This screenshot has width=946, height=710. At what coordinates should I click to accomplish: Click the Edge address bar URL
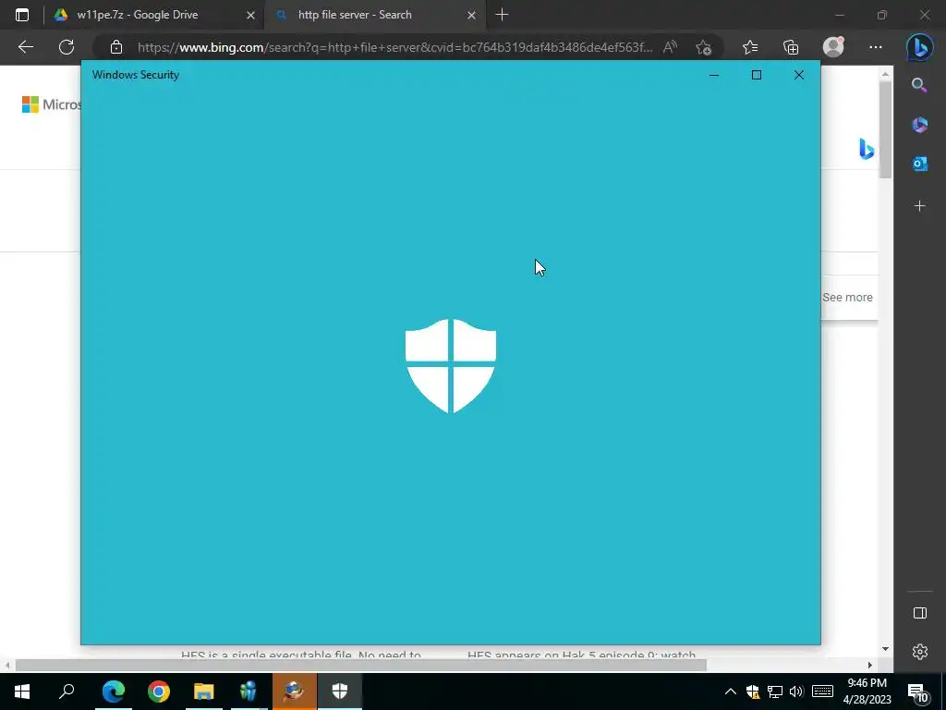pos(394,47)
